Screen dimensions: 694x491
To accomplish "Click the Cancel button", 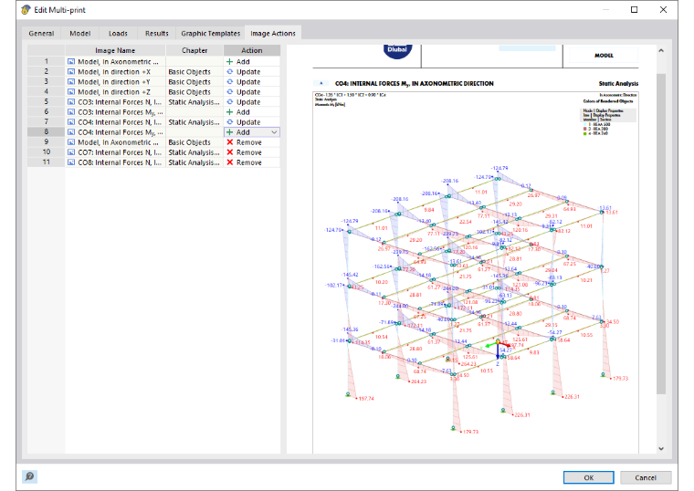I will (x=646, y=477).
